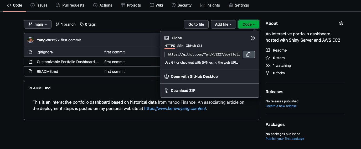Select the HTTPS clone tab
Screen dimensions: 361x149
[170, 46]
